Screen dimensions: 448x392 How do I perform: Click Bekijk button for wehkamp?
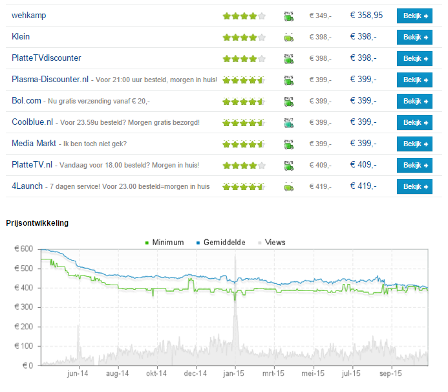pyautogui.click(x=414, y=16)
